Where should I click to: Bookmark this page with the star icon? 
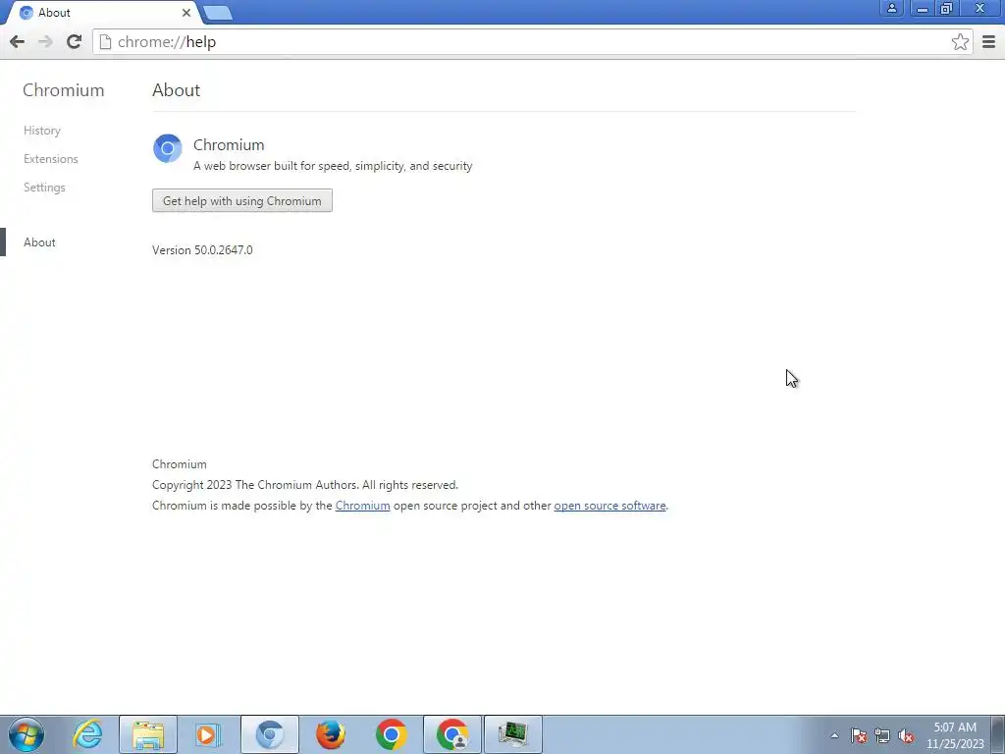pyautogui.click(x=960, y=42)
